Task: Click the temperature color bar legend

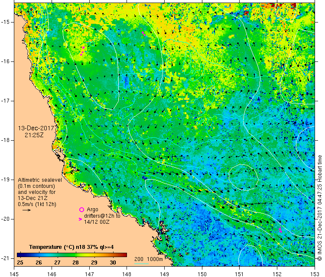Action: pyautogui.click(x=71, y=255)
